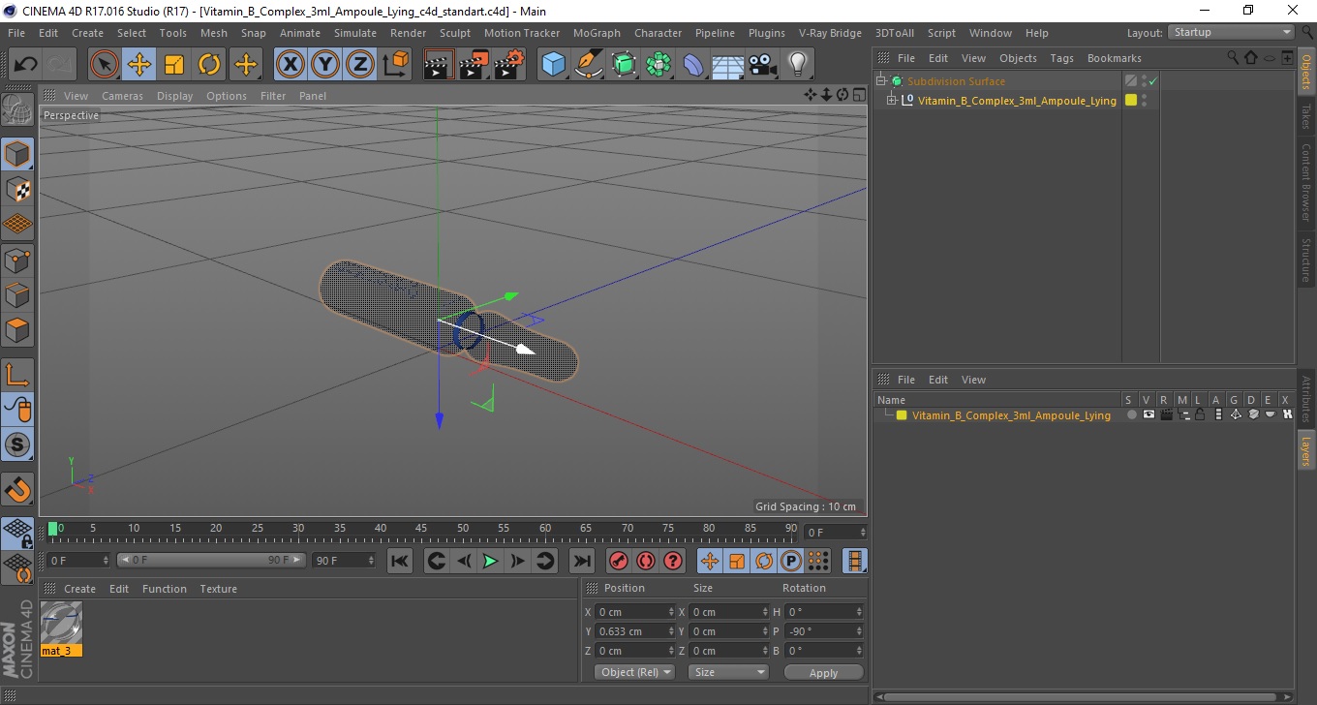This screenshot has height=705, width=1317.
Task: Open the Size mode dropdown
Action: (x=728, y=672)
